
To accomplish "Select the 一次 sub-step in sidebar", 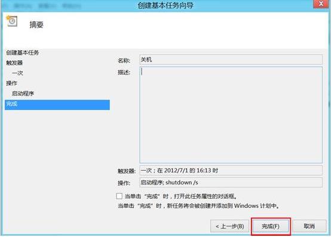I will [x=17, y=73].
